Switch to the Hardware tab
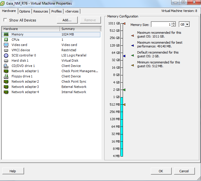Viewport: 201px width, 181px height. click(9, 11)
